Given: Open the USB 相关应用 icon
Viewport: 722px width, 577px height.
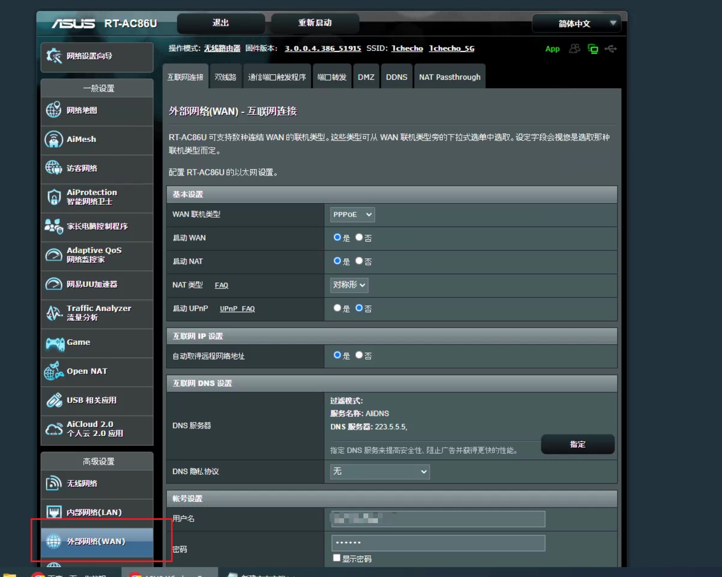Looking at the screenshot, I should (54, 400).
